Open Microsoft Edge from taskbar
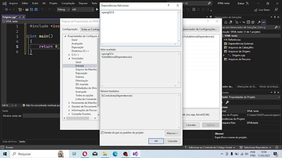Screen dimensions: 282x158 115,154
